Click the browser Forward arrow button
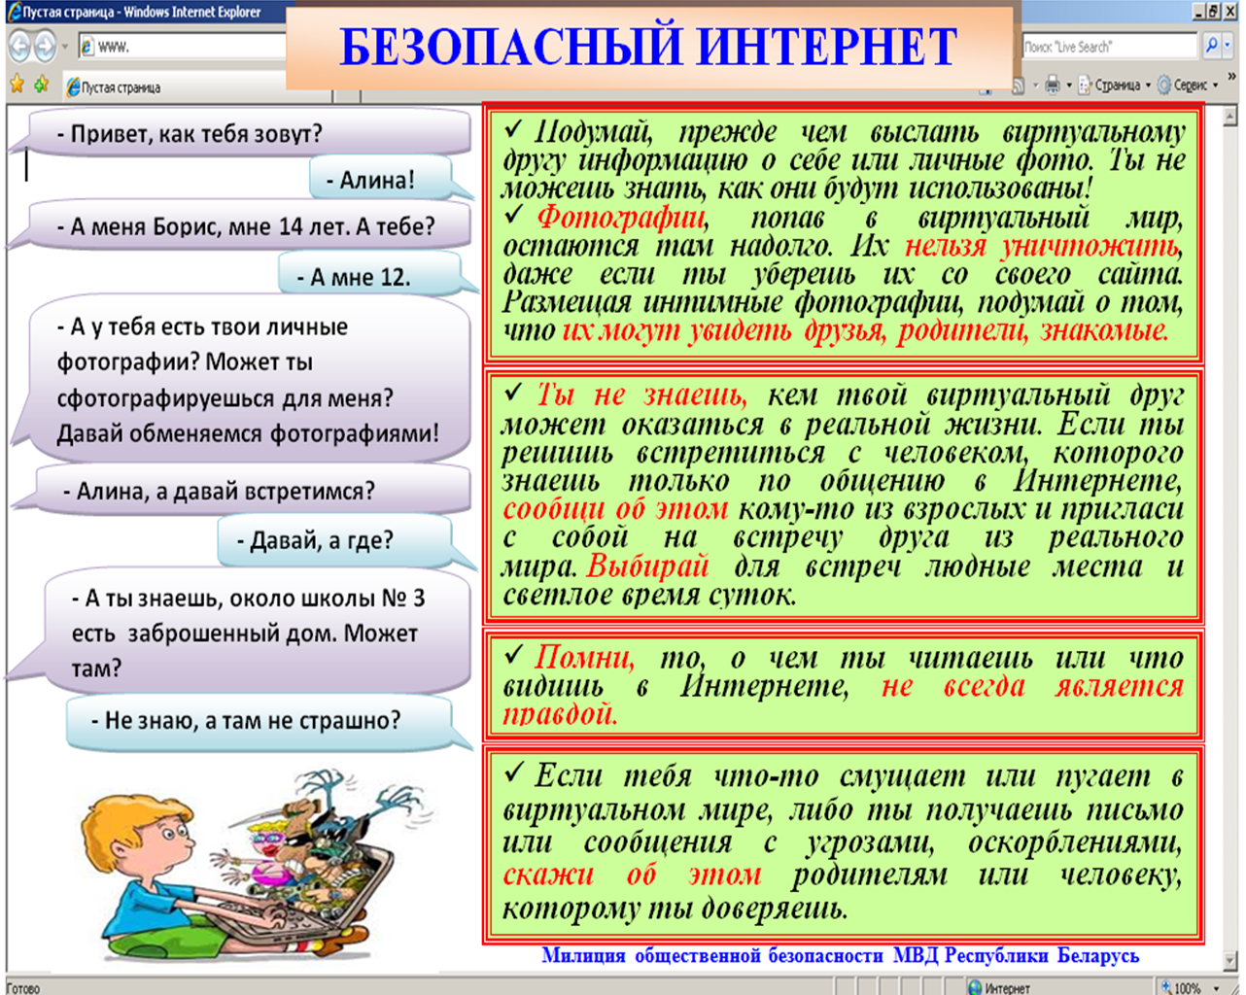 pyautogui.click(x=45, y=46)
